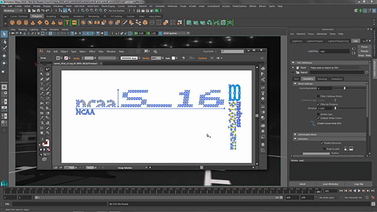This screenshot has width=377, height=212.
Task: Collapse the Extrusion section
Action: [x=295, y=139]
